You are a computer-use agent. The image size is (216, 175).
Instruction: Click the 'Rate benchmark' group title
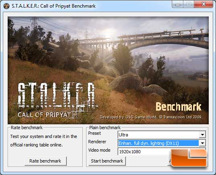[27, 128]
